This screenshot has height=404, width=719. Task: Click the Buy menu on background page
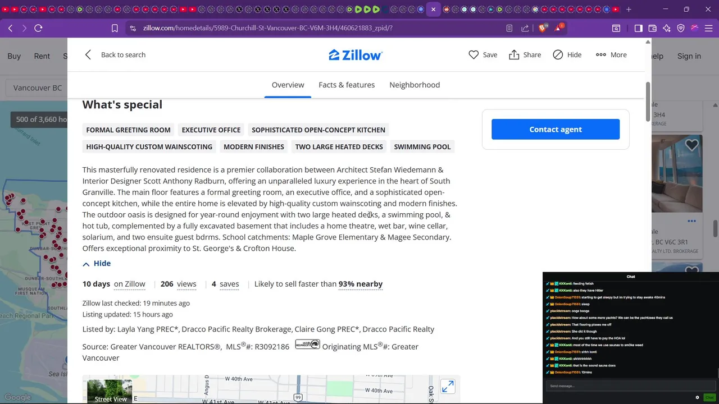[x=14, y=56]
